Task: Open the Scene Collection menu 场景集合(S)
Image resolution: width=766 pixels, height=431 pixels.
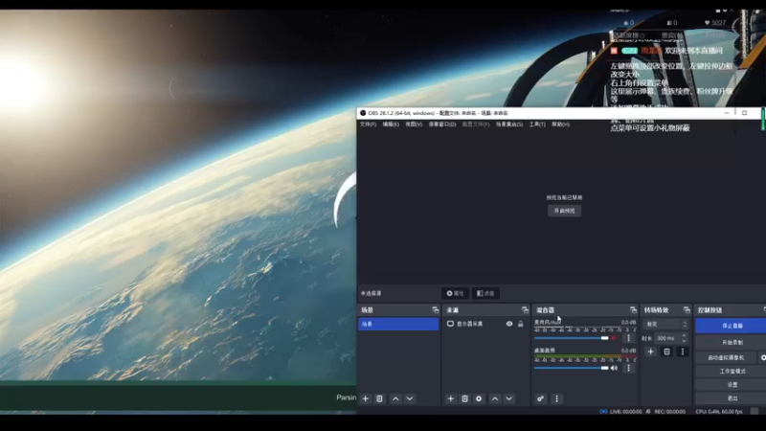Action: (x=509, y=125)
